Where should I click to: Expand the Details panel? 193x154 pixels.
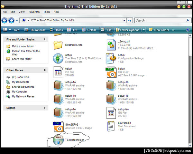tap(45, 108)
